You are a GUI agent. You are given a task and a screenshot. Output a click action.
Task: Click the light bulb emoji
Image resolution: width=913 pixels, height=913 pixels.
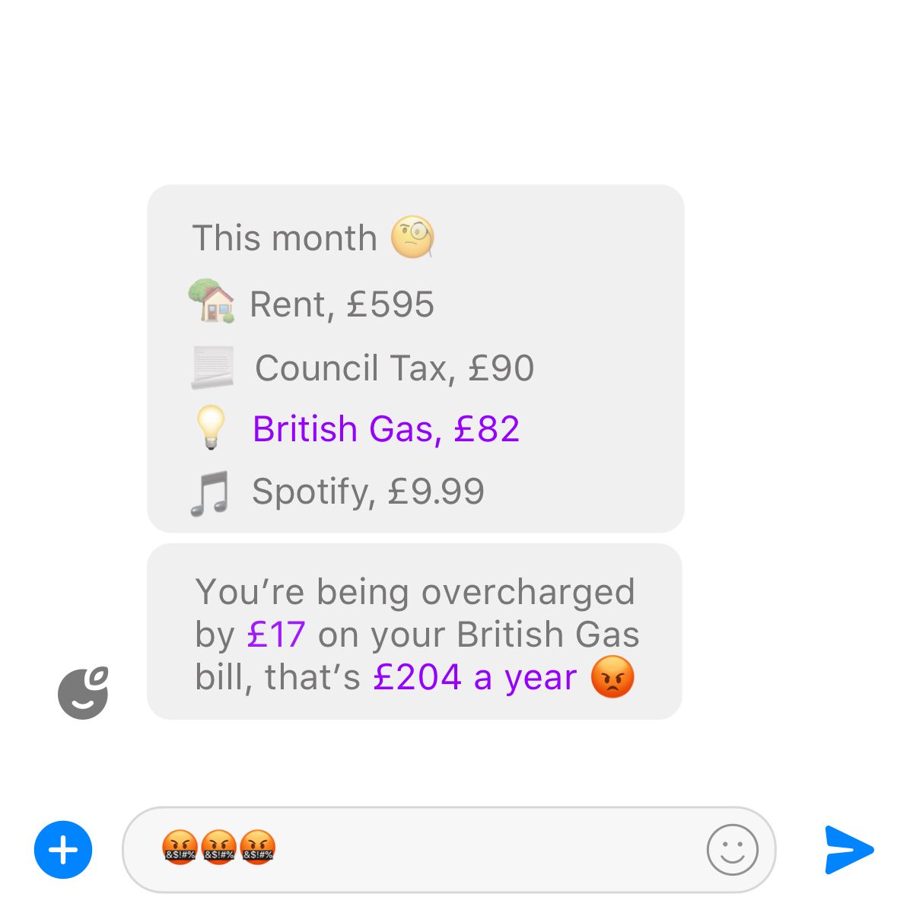pos(211,427)
